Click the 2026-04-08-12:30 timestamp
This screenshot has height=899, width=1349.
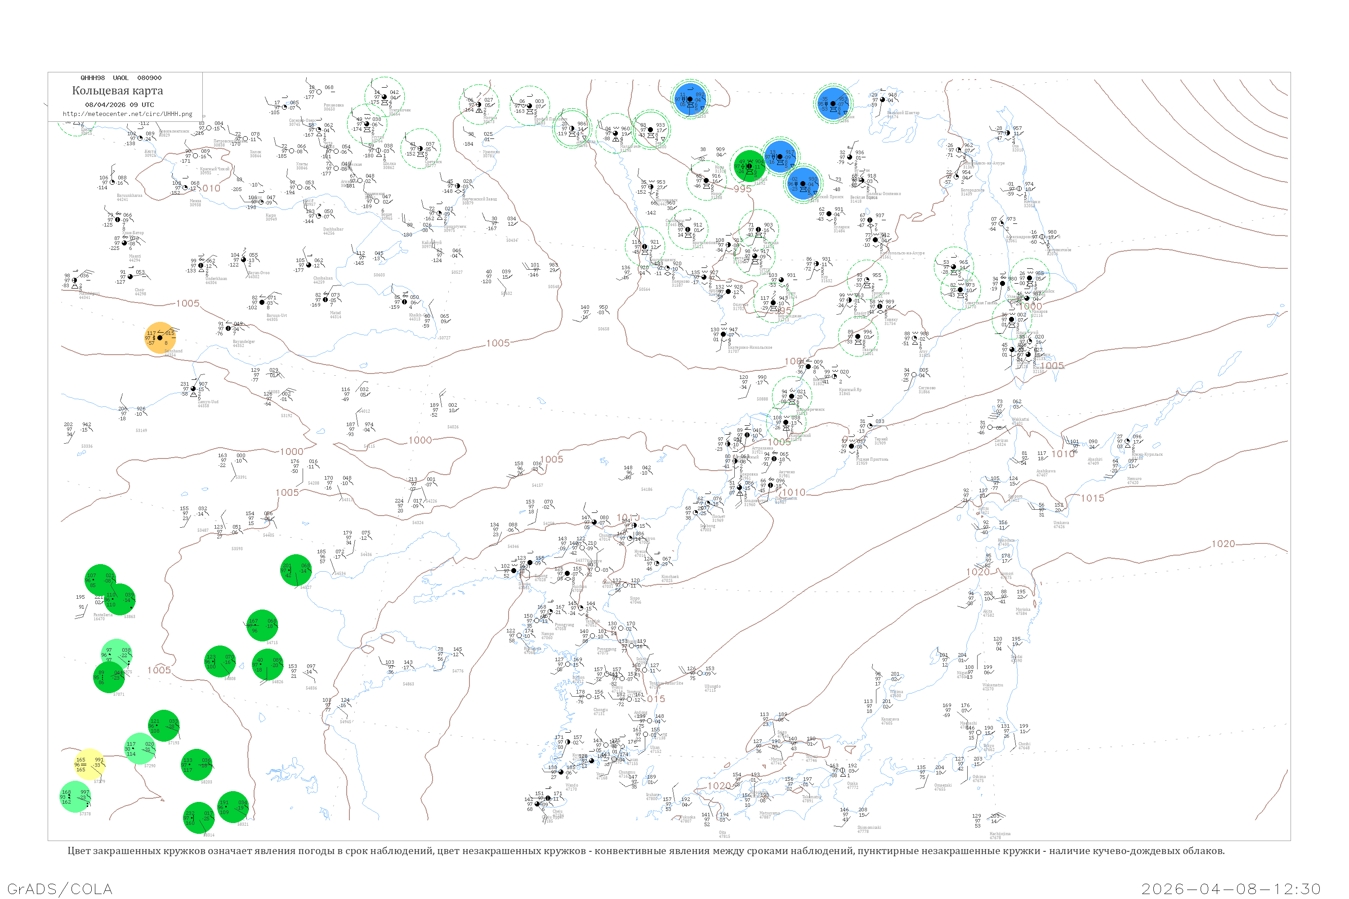pyautogui.click(x=1231, y=889)
